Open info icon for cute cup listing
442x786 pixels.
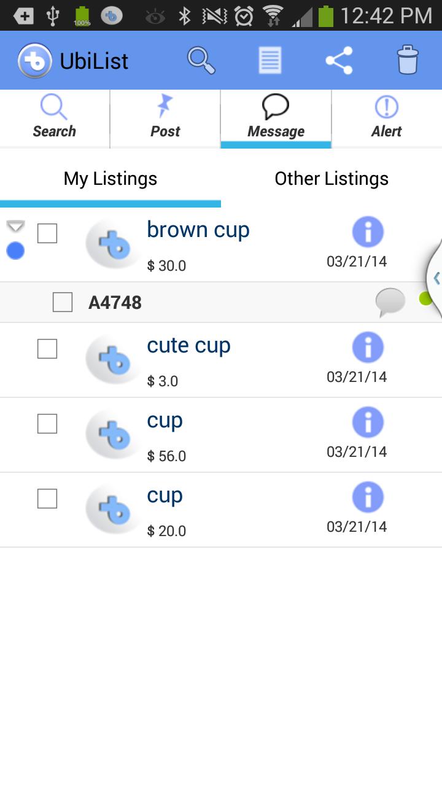[x=368, y=348]
